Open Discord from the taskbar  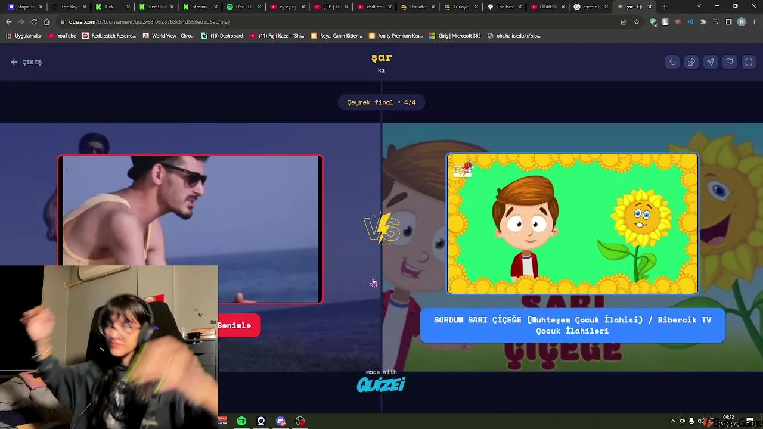click(281, 421)
